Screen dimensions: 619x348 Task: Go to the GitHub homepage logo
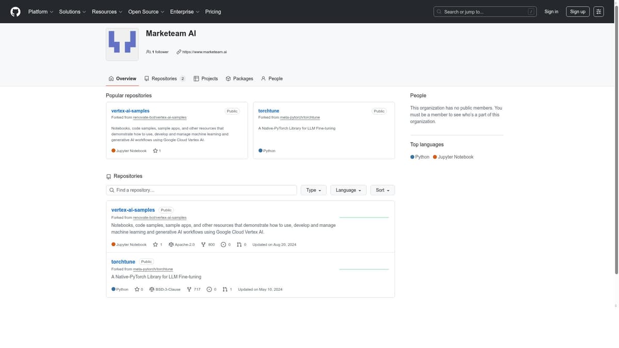pyautogui.click(x=15, y=11)
